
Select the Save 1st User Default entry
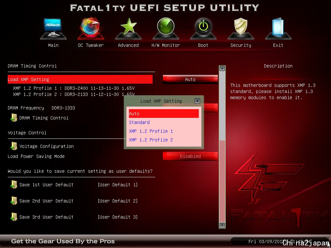pyautogui.click(x=46, y=185)
